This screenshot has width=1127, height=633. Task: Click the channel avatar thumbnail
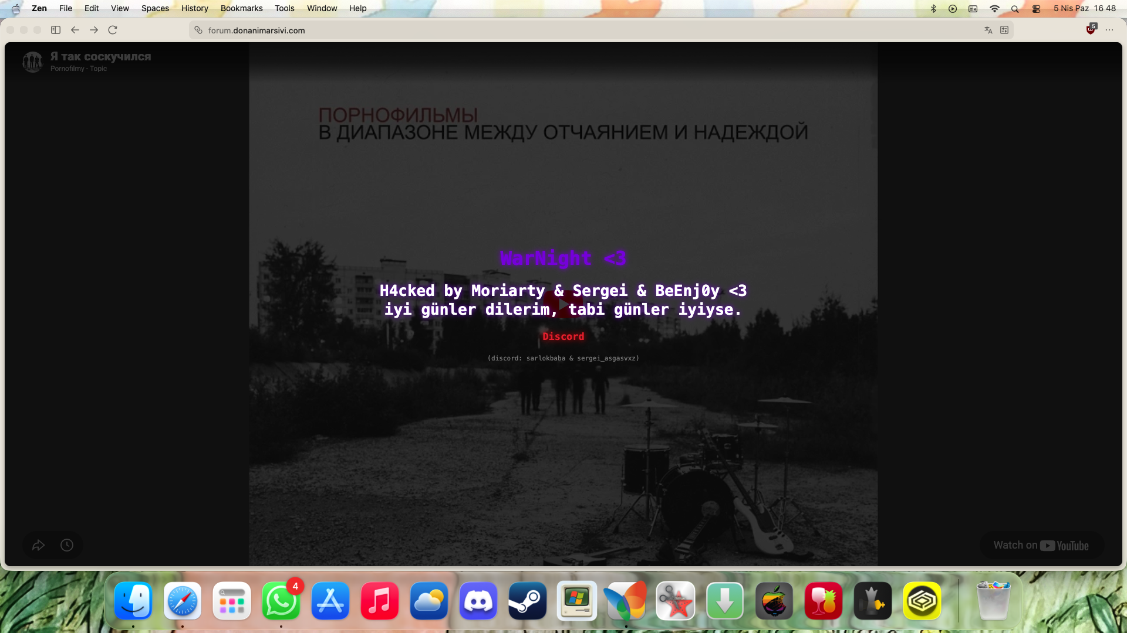tap(33, 62)
